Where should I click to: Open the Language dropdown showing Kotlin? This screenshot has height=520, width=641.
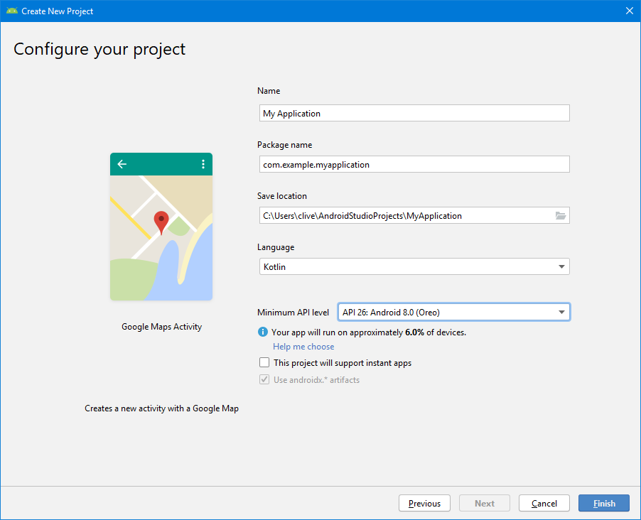point(413,267)
